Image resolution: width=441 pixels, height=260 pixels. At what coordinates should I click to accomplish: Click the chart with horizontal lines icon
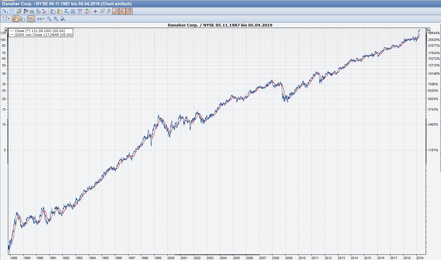coord(80,11)
